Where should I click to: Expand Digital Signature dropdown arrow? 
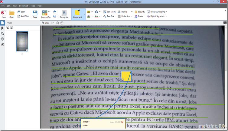coord(166,16)
